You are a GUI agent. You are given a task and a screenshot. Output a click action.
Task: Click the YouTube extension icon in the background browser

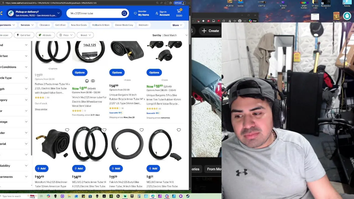tap(219, 21)
